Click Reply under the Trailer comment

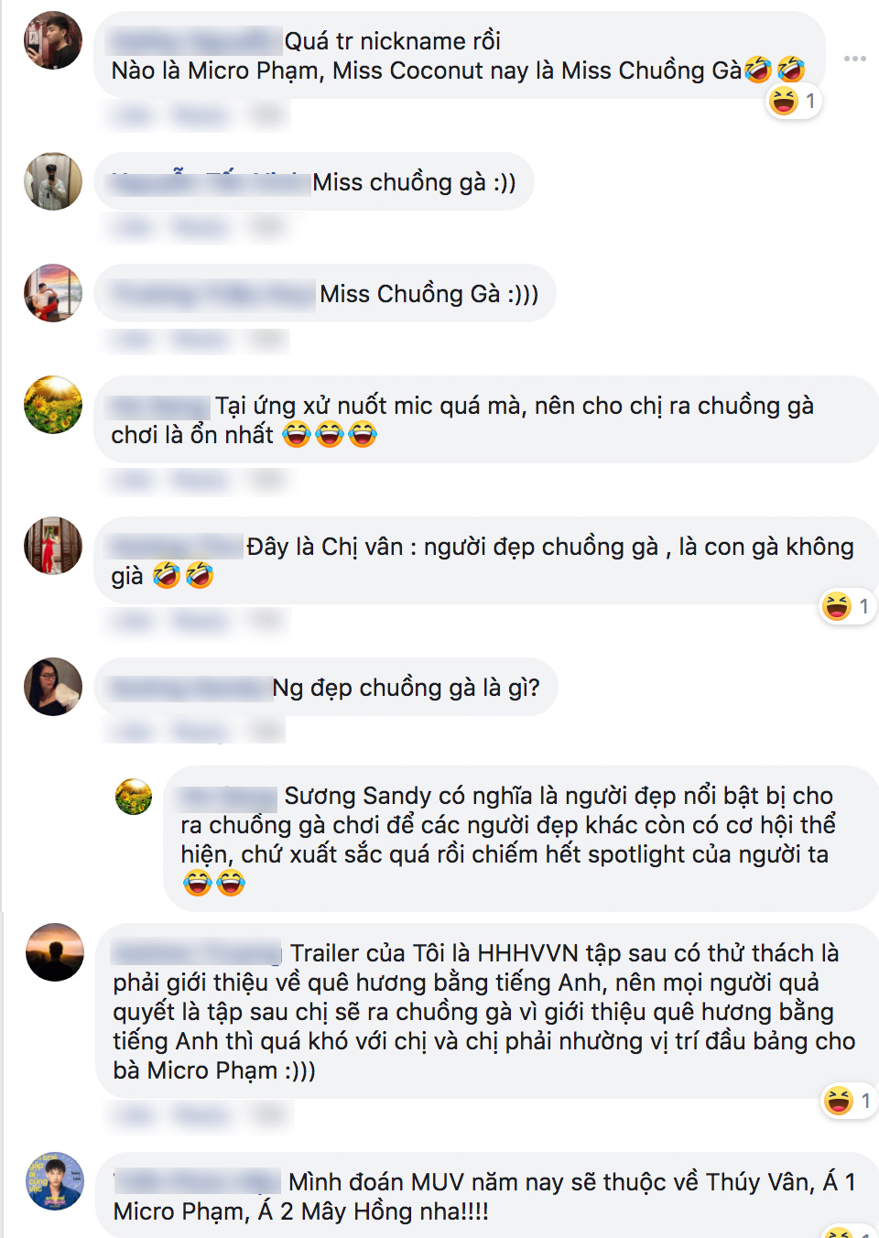coord(202,1114)
